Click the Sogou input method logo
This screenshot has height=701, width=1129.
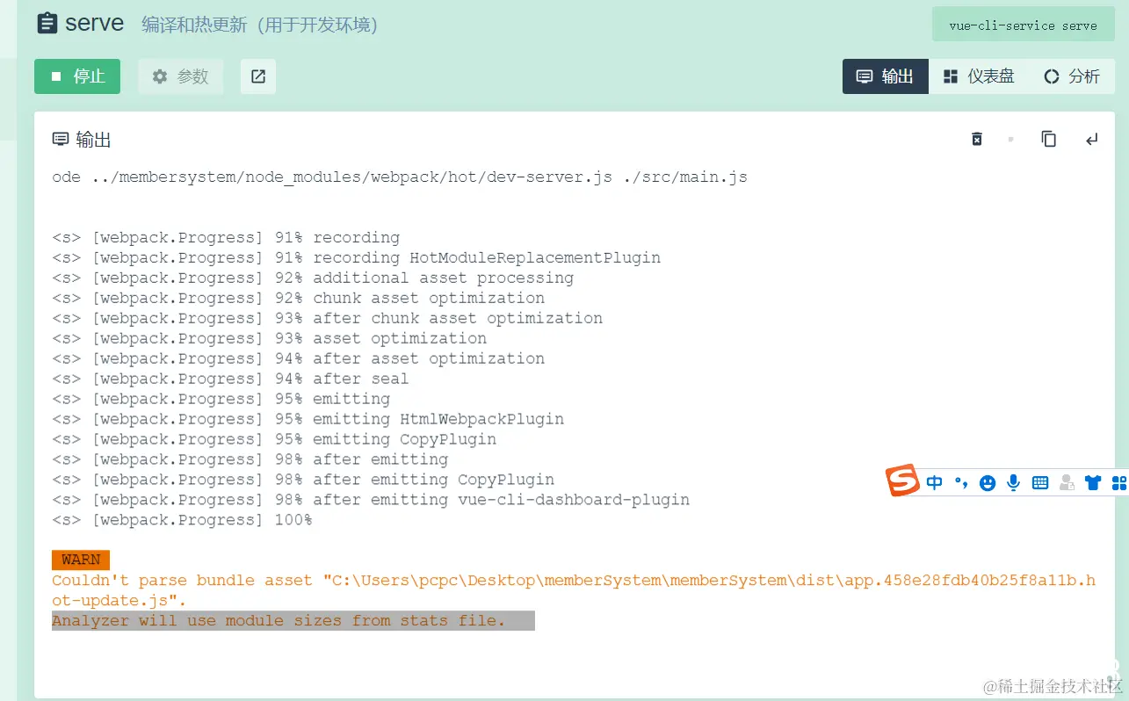(901, 481)
